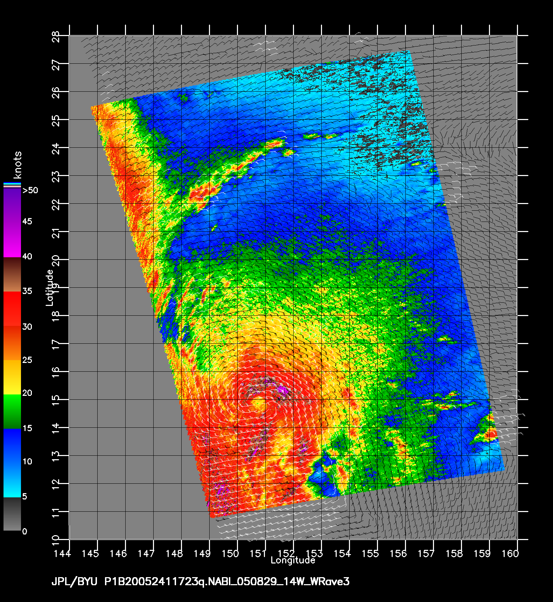The width and height of the screenshot is (553, 602).
Task: Click the longitude tick label '156'
Action: [x=398, y=554]
